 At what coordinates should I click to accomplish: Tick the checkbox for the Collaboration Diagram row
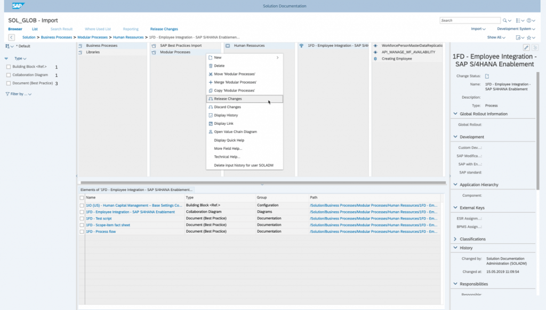click(82, 212)
